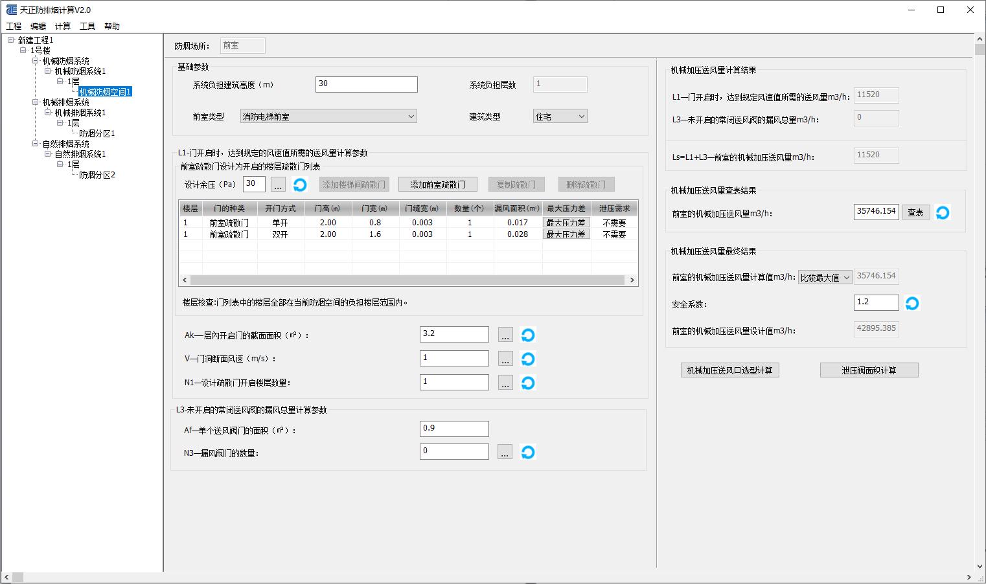This screenshot has width=986, height=584.
Task: Open the 比较最大值 dropdown
Action: (x=846, y=278)
